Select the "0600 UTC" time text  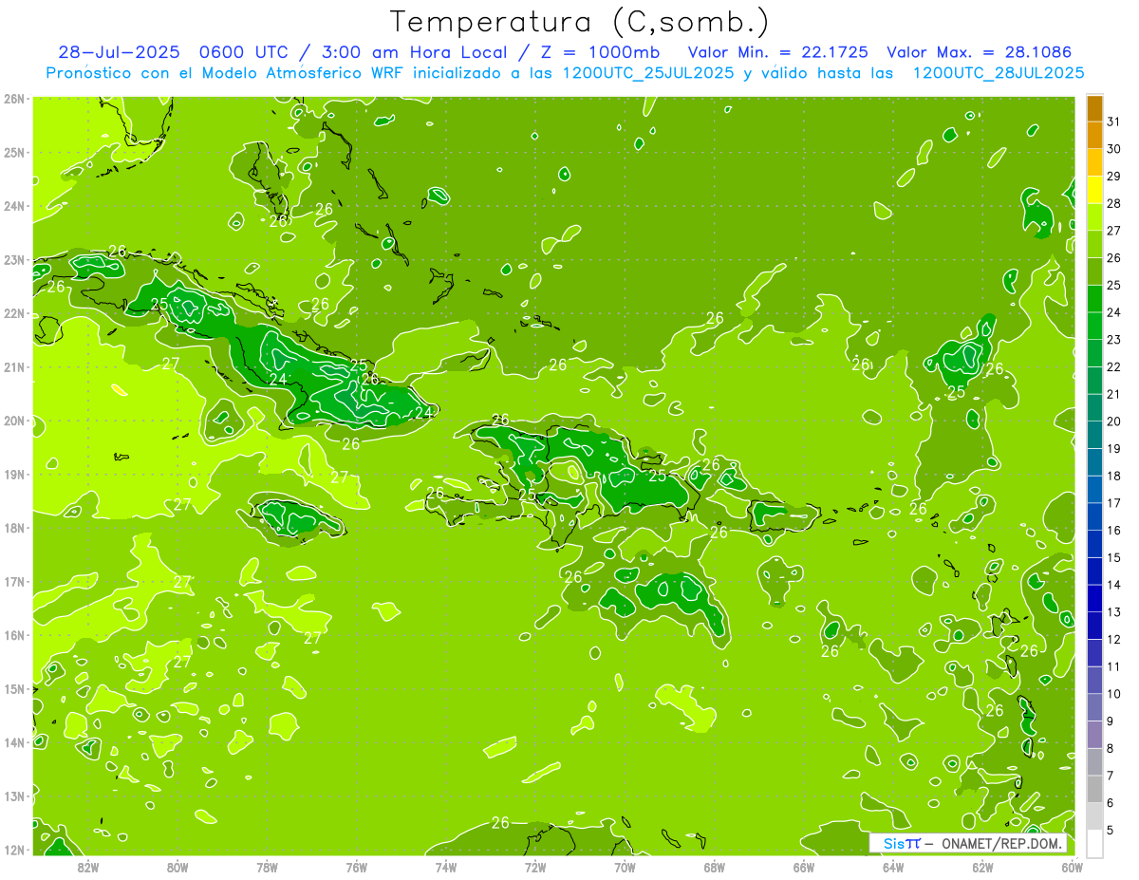click(x=244, y=51)
